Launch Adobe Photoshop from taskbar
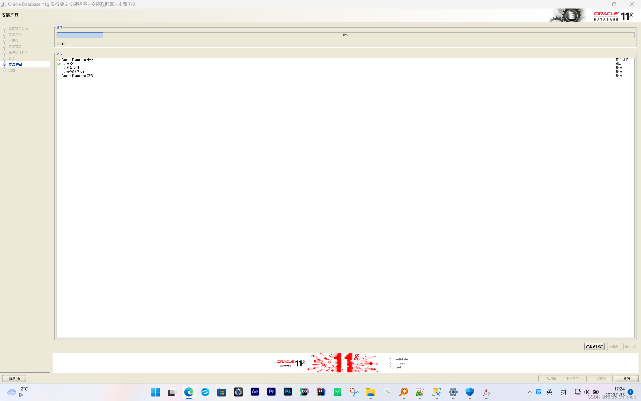Image resolution: width=641 pixels, height=401 pixels. click(288, 392)
